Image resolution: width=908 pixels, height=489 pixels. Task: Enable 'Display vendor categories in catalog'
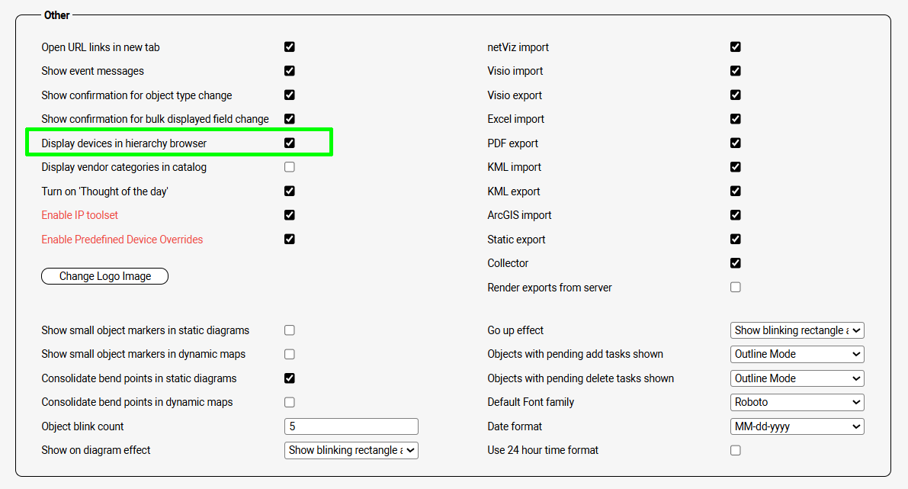tap(290, 167)
